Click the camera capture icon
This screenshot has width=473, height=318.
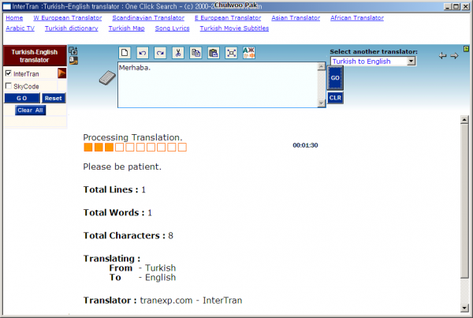tap(73, 51)
